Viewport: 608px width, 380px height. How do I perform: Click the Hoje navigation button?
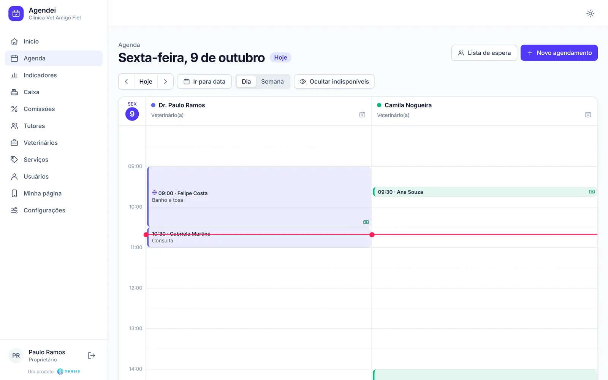[x=146, y=82]
